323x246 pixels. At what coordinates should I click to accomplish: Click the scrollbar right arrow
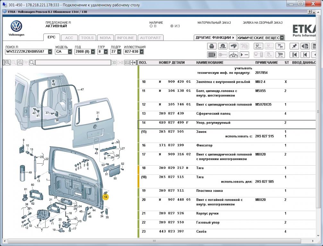(313, 241)
